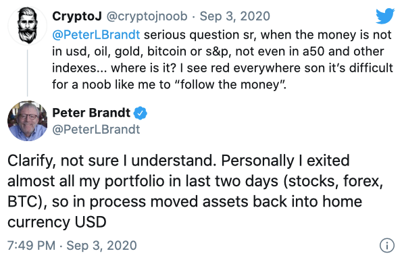Visit the @cryptojnoob handle
The image size is (402, 262).
coord(147,16)
